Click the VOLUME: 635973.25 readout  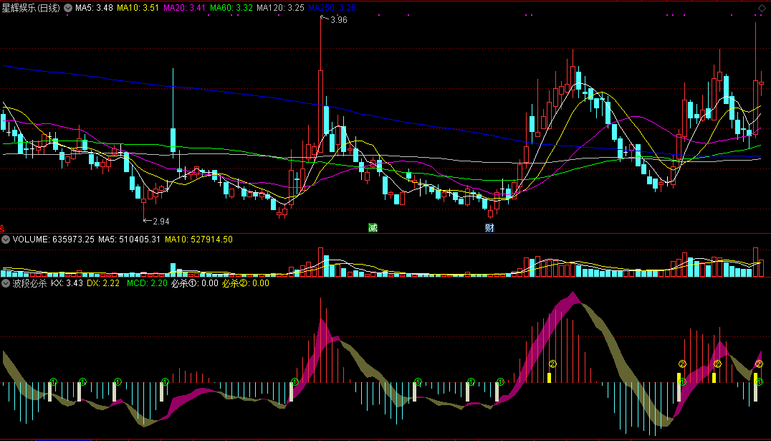click(54, 240)
